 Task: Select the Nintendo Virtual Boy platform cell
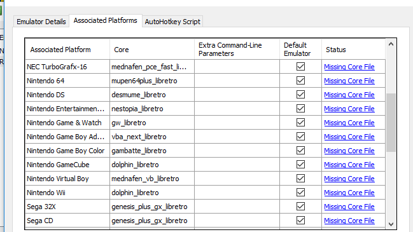pos(67,179)
